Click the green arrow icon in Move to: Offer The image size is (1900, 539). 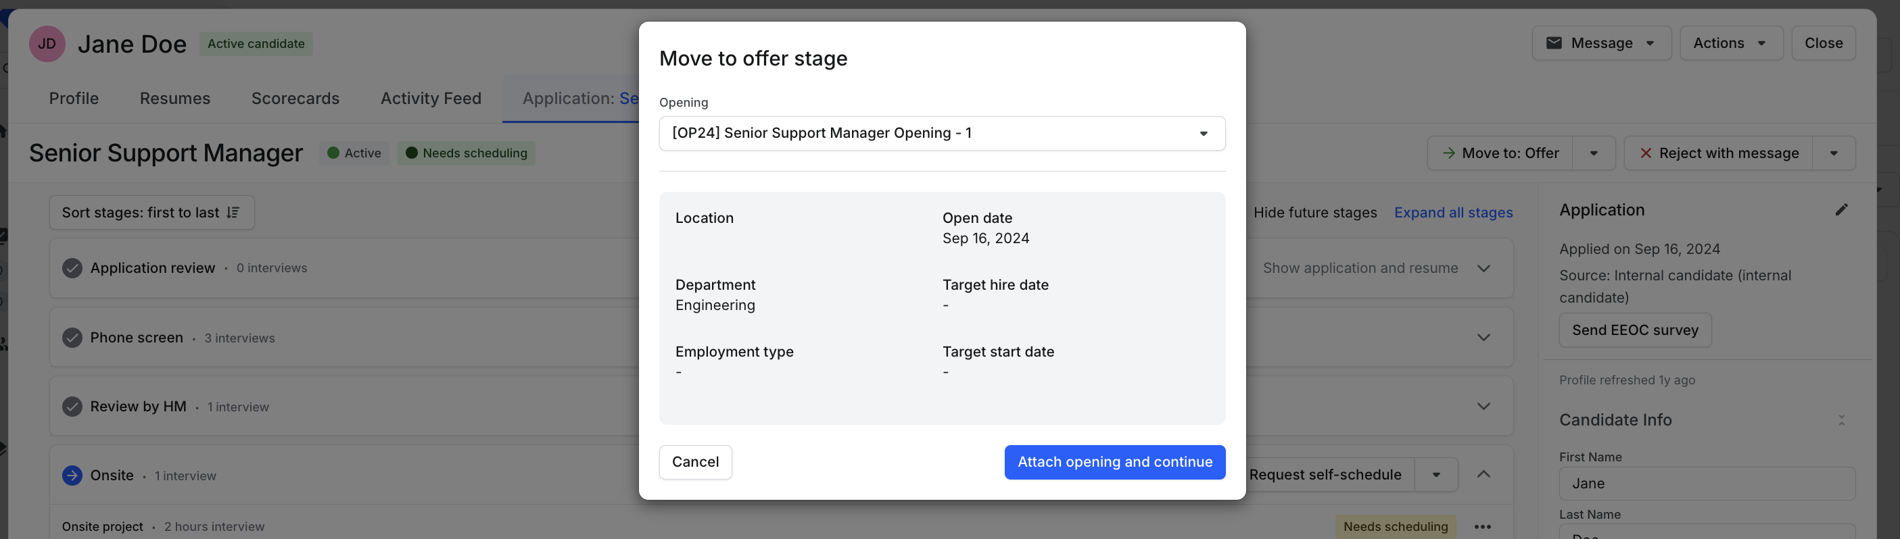click(1448, 153)
